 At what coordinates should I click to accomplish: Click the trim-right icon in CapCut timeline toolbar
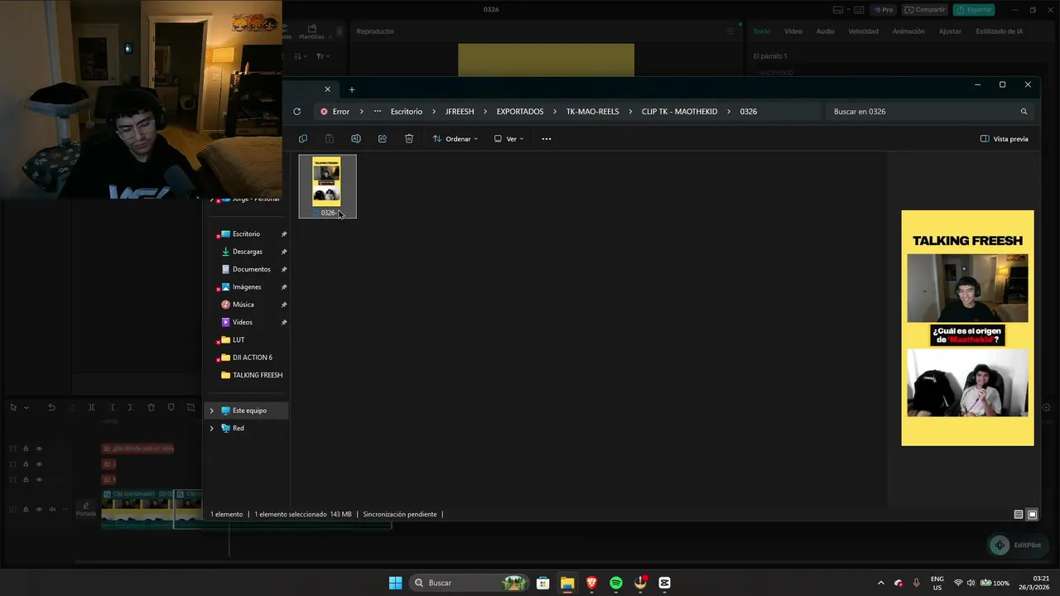point(131,407)
